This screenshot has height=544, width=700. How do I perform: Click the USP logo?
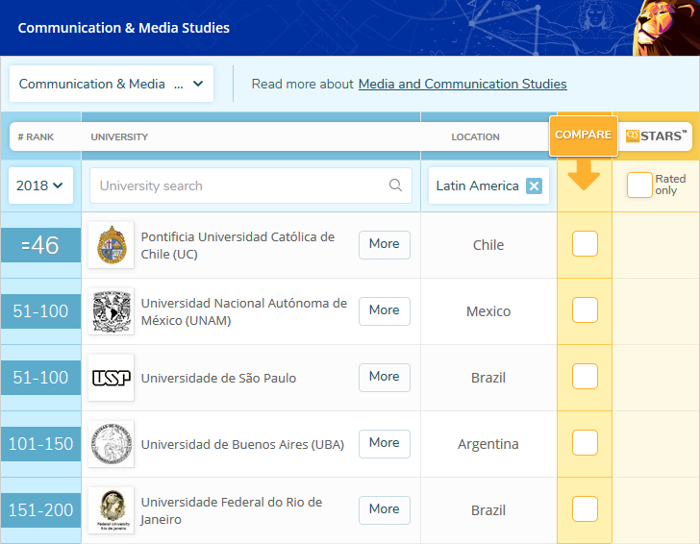(x=111, y=378)
